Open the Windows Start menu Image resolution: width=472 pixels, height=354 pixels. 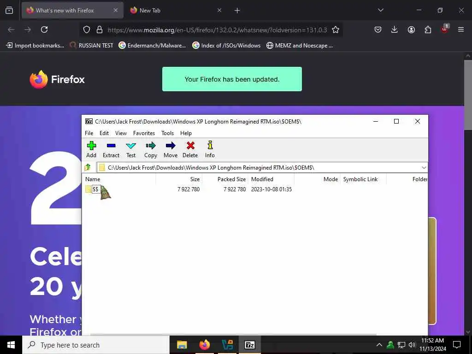11,345
